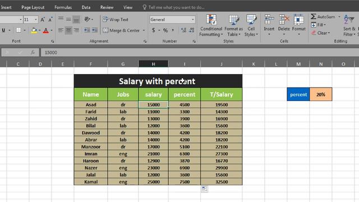The image size is (359, 202).
Task: Open Page Layout tab
Action: click(33, 7)
